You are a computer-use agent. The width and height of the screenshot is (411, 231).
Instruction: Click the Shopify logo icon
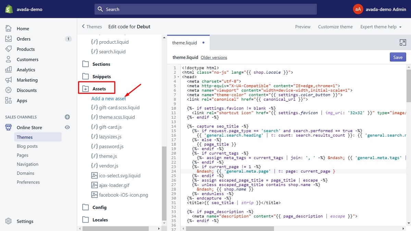point(9,9)
